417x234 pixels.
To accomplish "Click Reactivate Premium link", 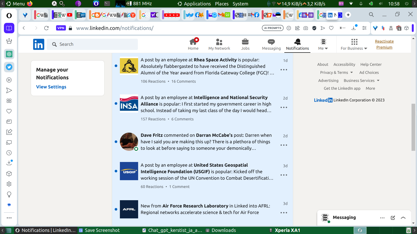I will [x=384, y=44].
